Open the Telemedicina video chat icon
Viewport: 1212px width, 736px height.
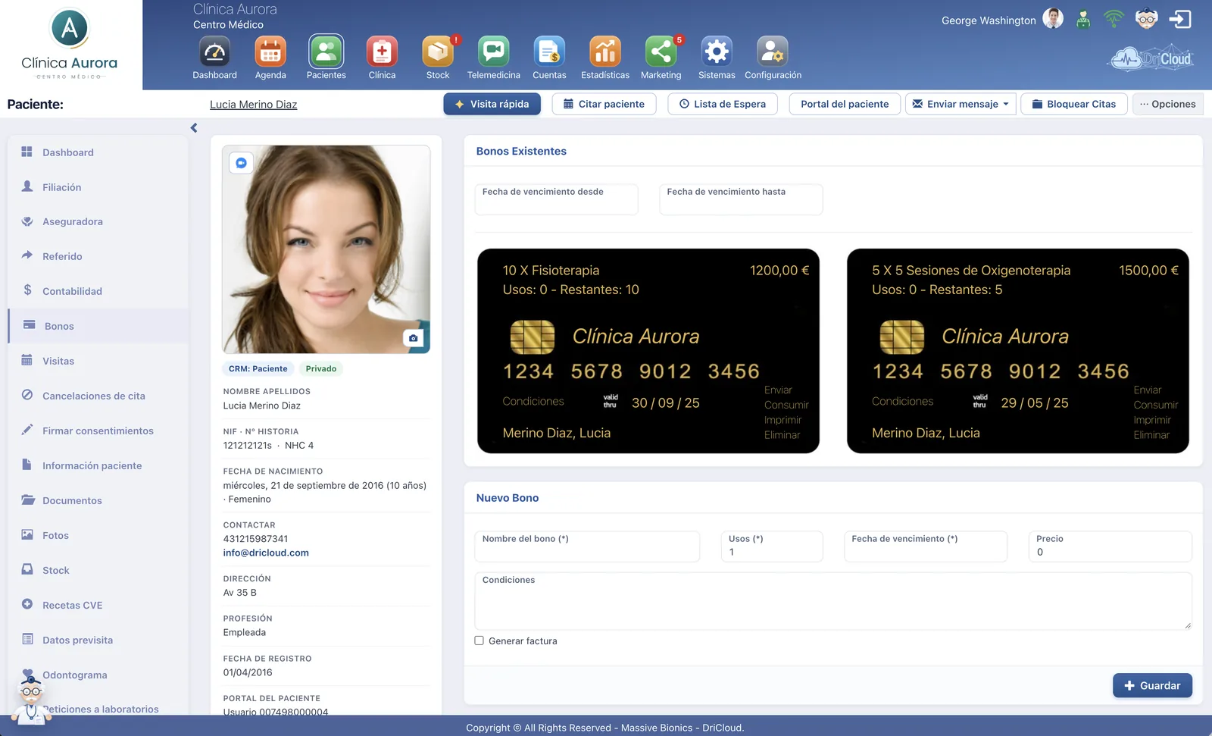494,52
